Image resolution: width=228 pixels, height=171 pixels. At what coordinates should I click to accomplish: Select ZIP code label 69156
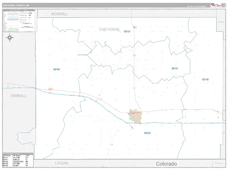[57, 69]
